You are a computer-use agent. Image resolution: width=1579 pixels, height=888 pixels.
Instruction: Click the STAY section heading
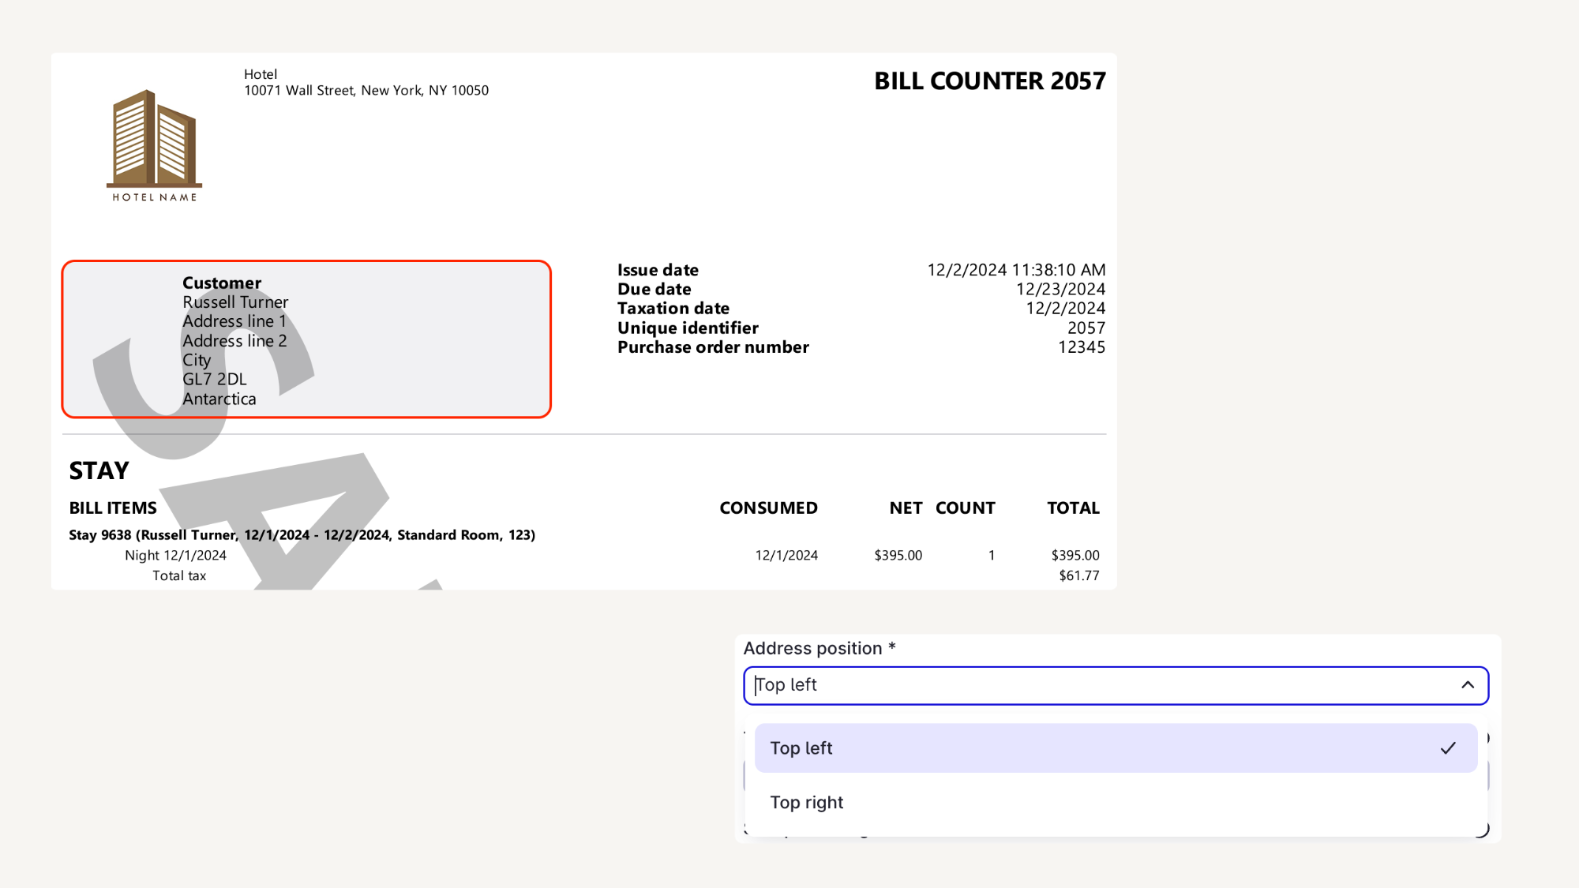99,471
